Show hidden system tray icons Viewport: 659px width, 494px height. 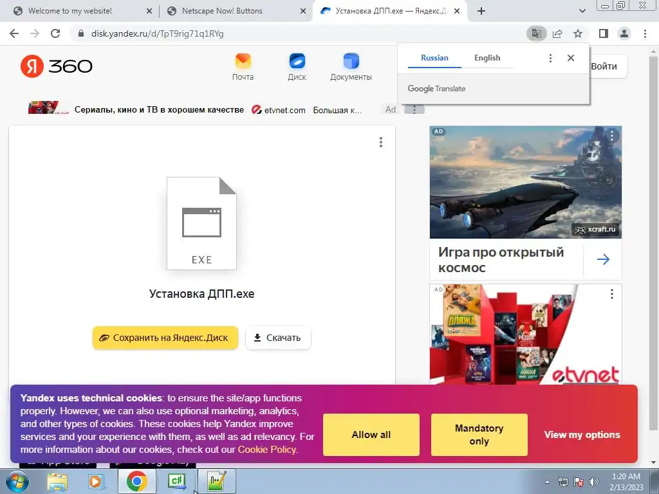(x=547, y=482)
